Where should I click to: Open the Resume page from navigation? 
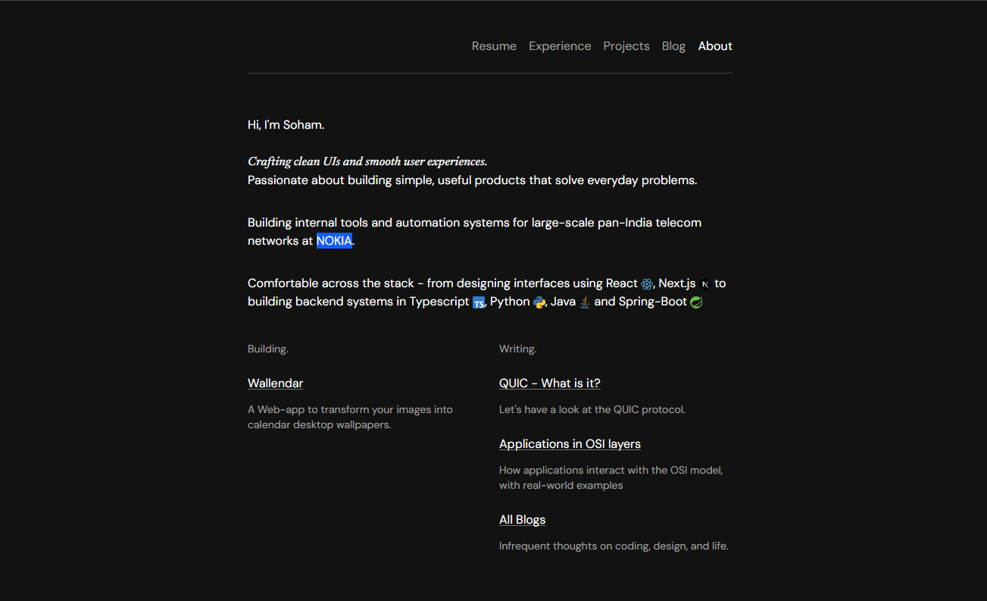pos(494,46)
